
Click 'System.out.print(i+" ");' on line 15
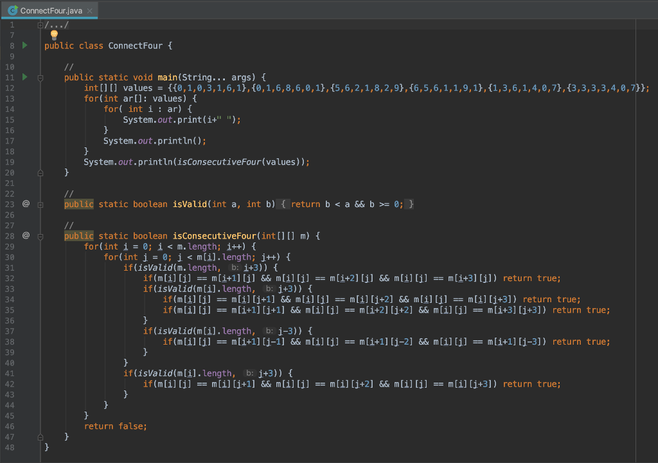(182, 120)
